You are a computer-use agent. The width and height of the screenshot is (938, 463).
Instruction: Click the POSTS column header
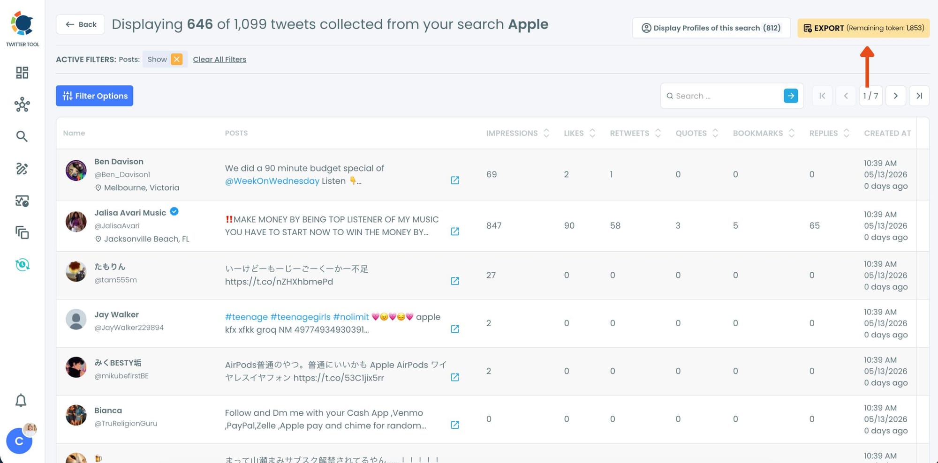236,133
